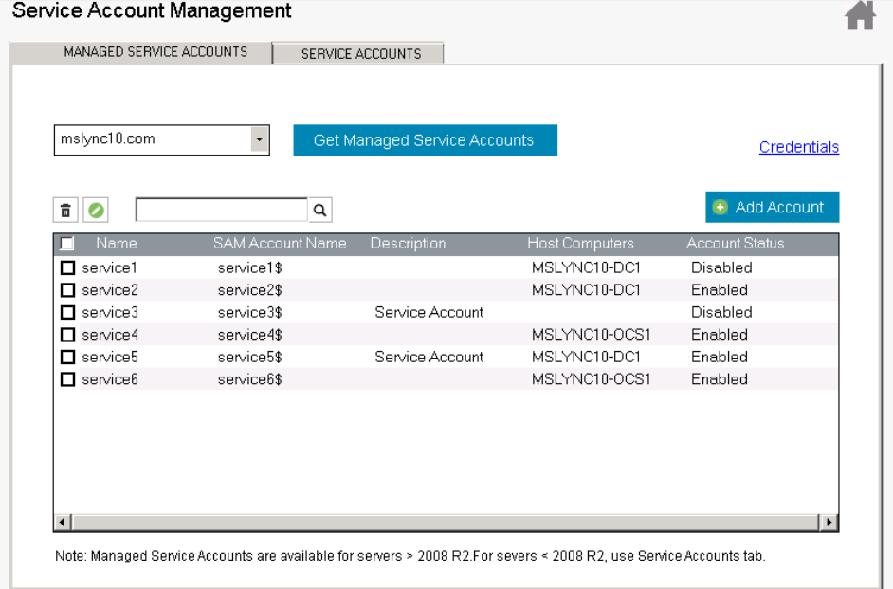The width and height of the screenshot is (893, 589).
Task: Tick the checkbox for service1
Action: 68,268
